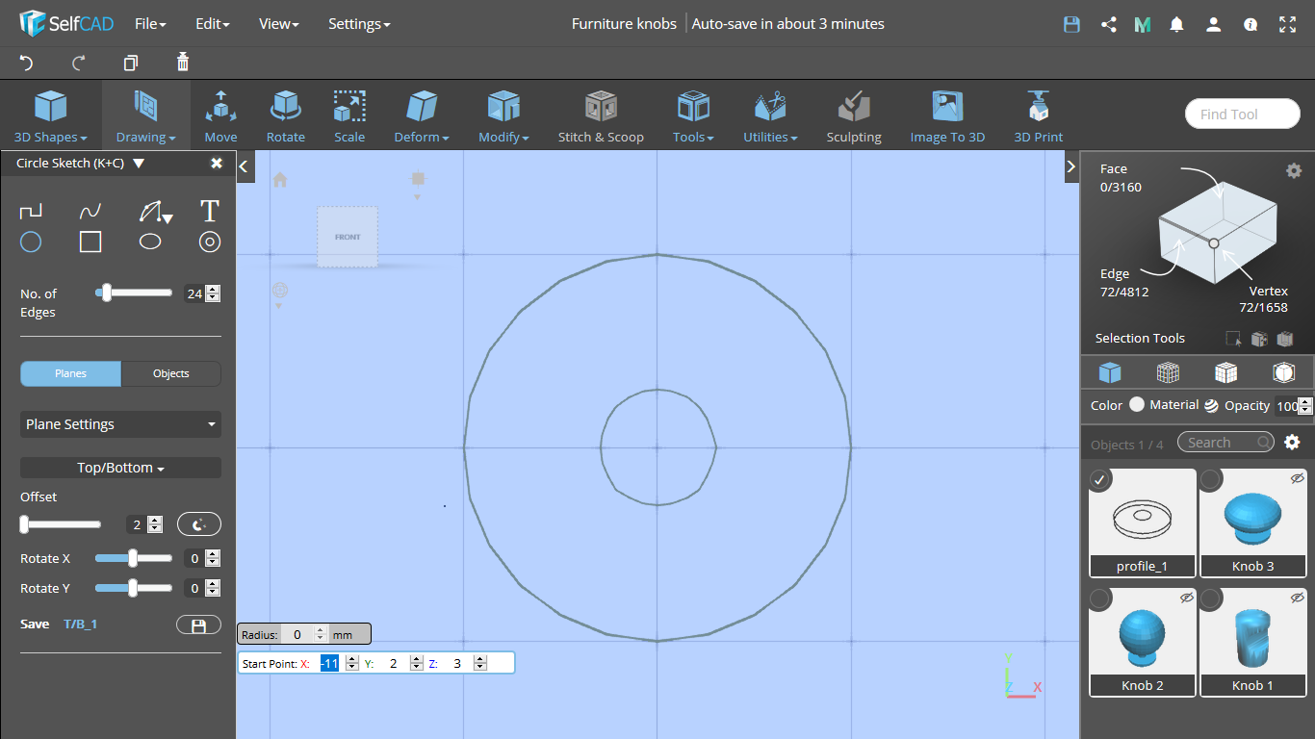Click the redo arrow icon

79,63
